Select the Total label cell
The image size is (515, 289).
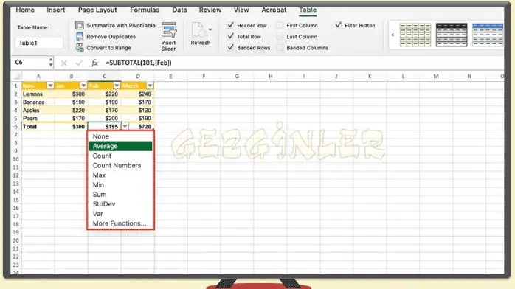(38, 126)
